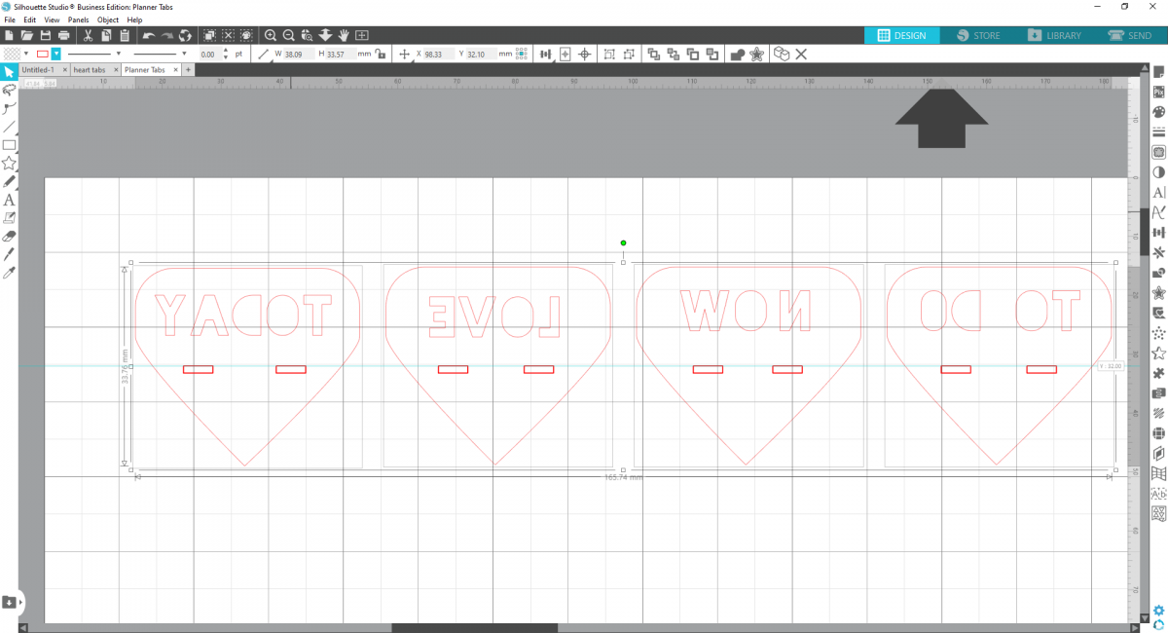Pick the Line drawing tool

(x=10, y=127)
